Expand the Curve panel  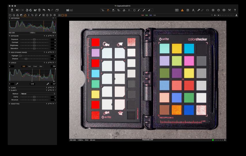(10, 87)
